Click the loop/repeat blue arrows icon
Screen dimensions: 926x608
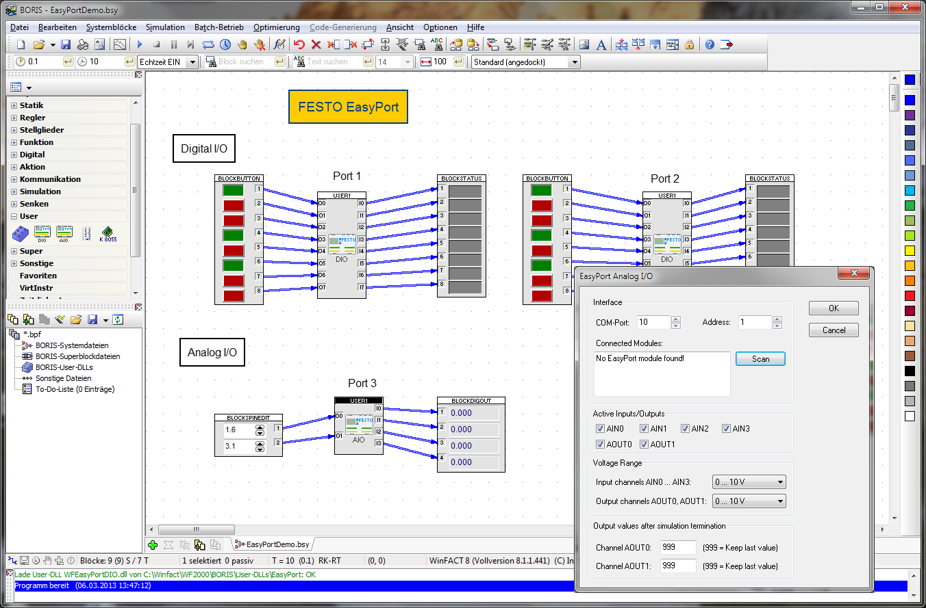coord(208,44)
